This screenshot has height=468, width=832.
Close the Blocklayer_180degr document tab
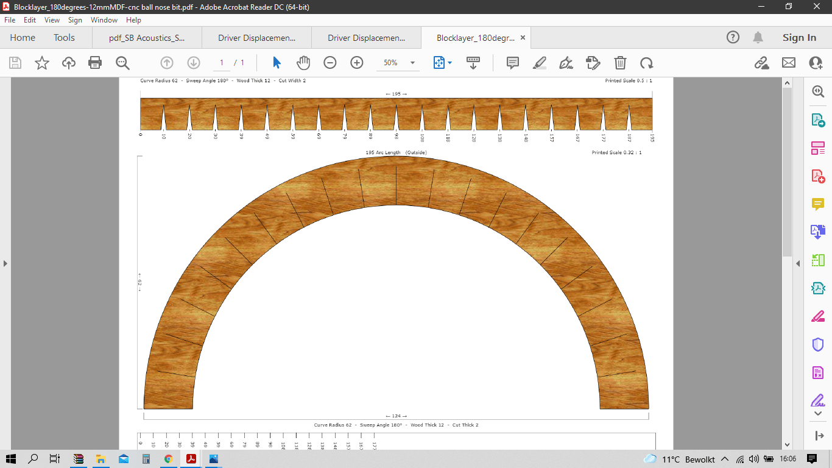coord(523,38)
